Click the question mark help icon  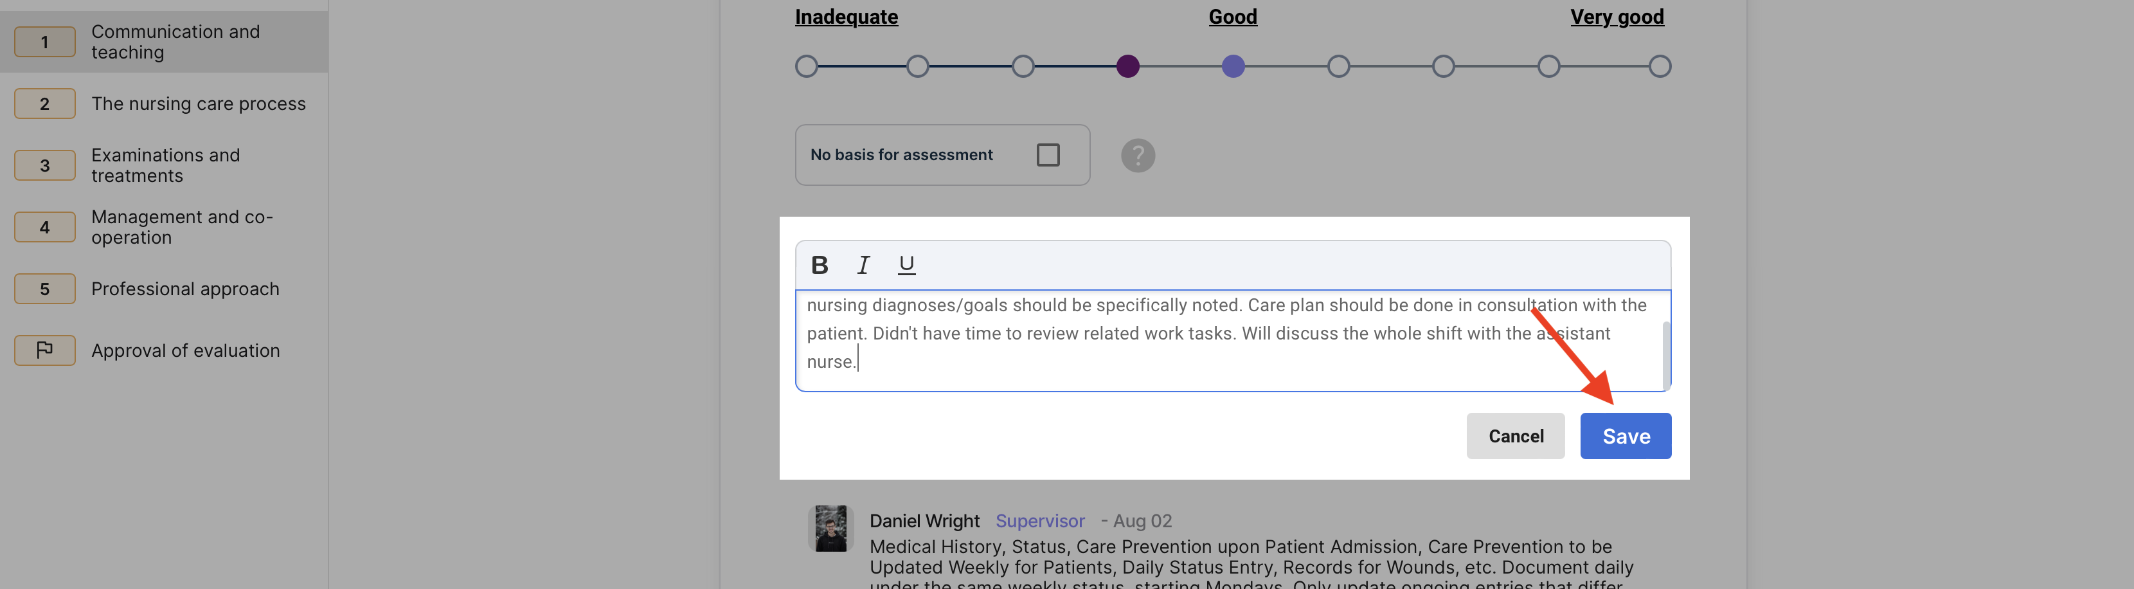pos(1138,155)
